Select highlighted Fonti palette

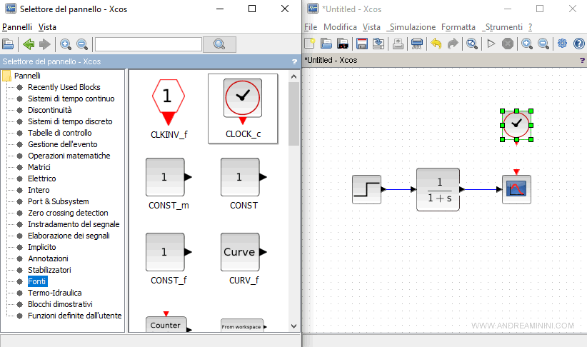pyautogui.click(x=36, y=281)
